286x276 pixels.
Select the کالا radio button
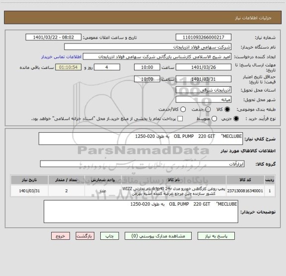[227, 110]
